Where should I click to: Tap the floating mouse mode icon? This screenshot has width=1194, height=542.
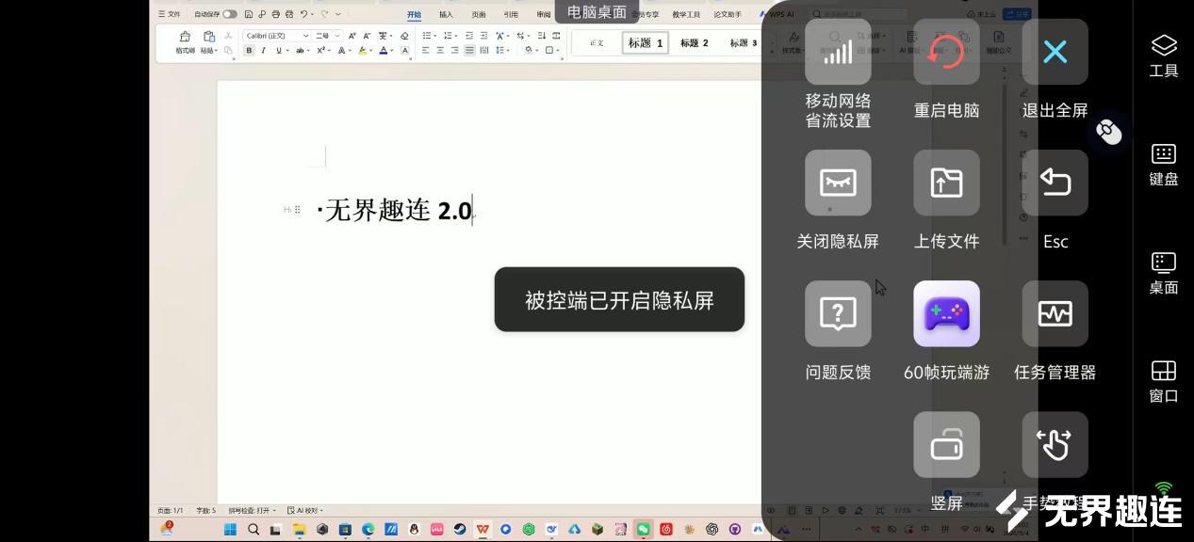(1109, 132)
